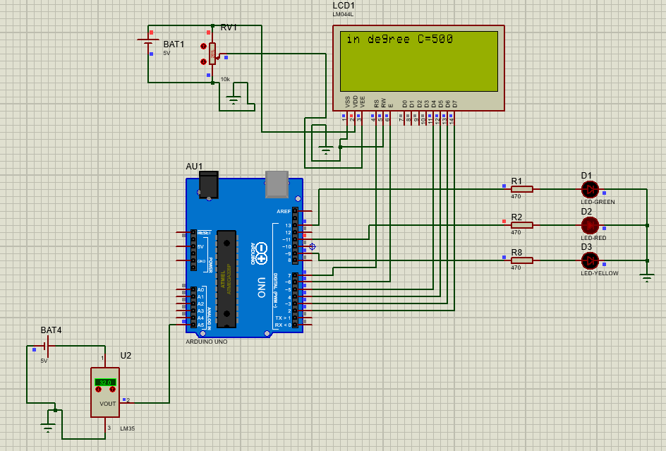Select the BAT1 label text
Image resolution: width=666 pixels, height=451 pixels.
point(174,44)
